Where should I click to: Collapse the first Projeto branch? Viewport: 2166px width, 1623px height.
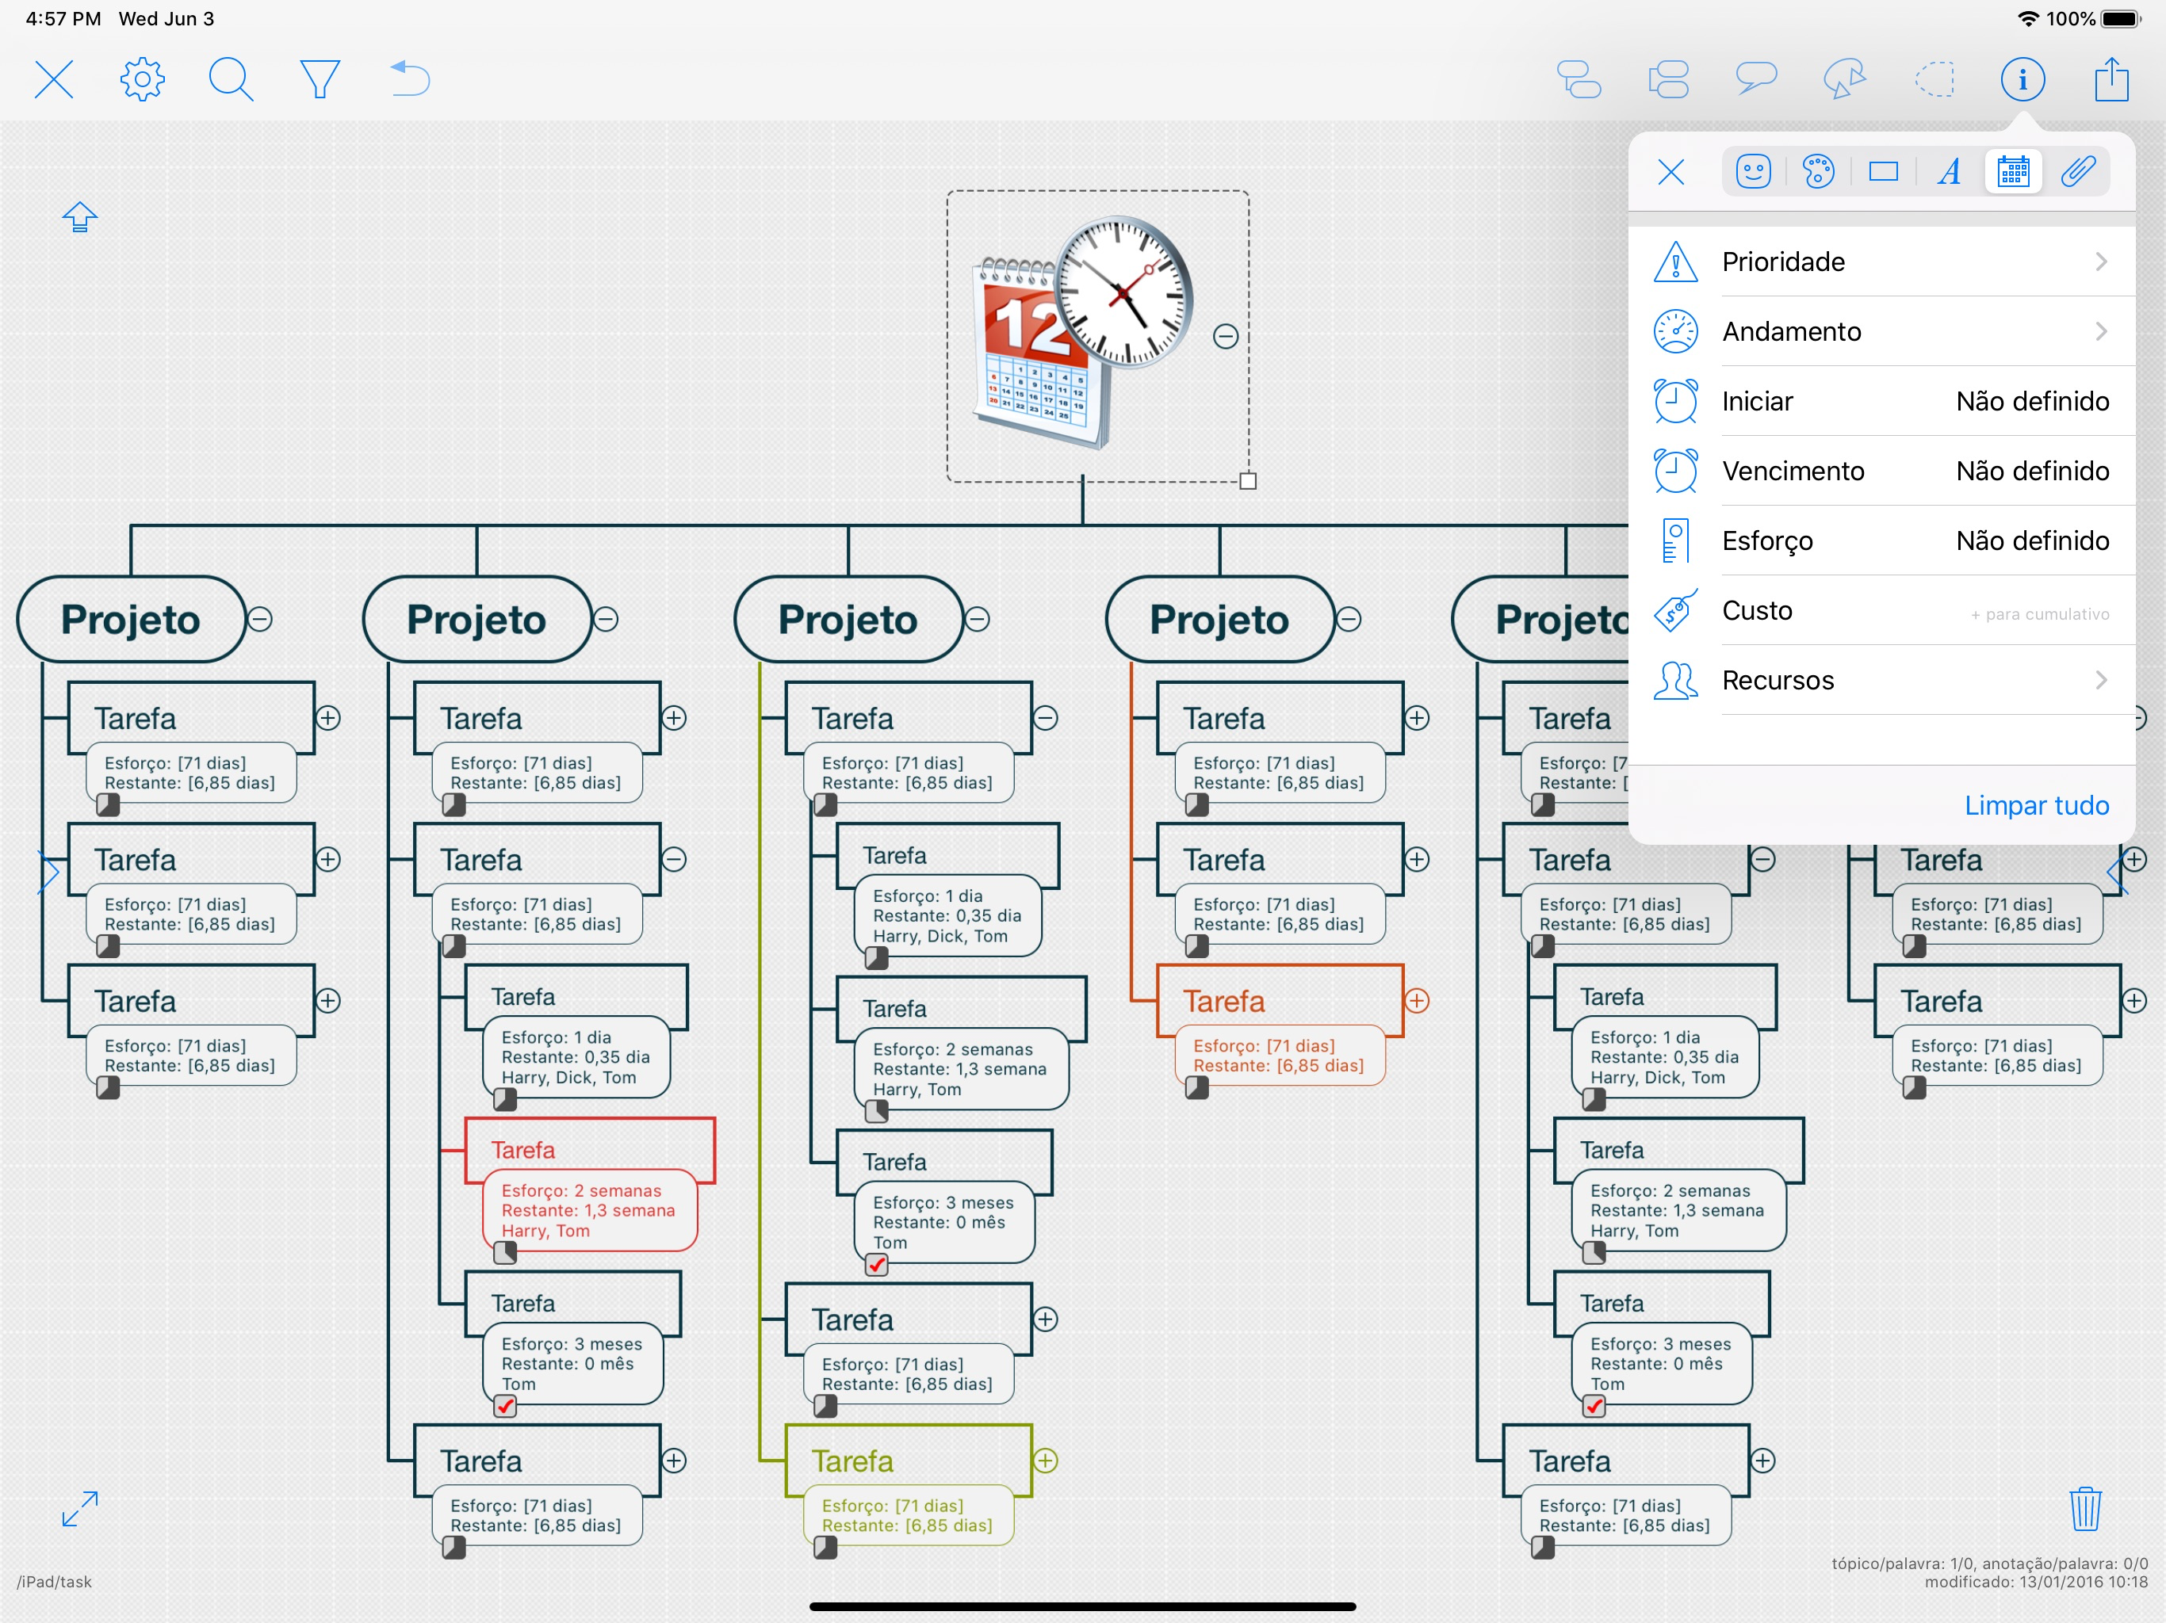coord(261,620)
